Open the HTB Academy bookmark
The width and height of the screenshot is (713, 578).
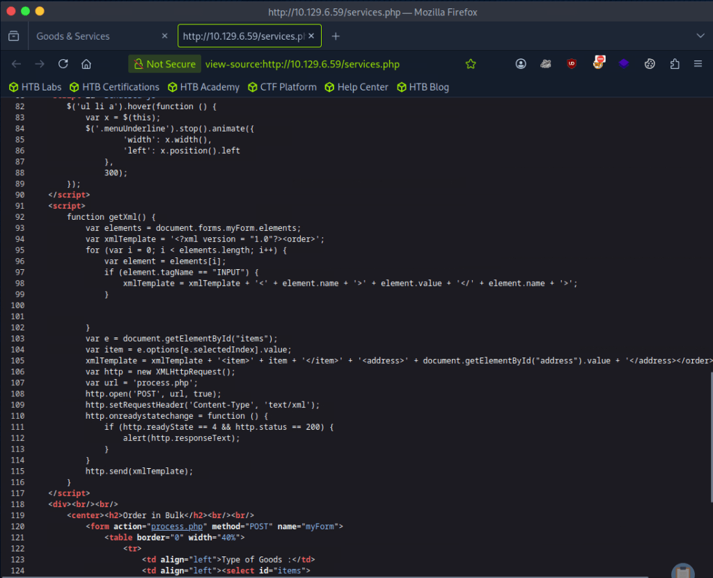click(x=203, y=87)
